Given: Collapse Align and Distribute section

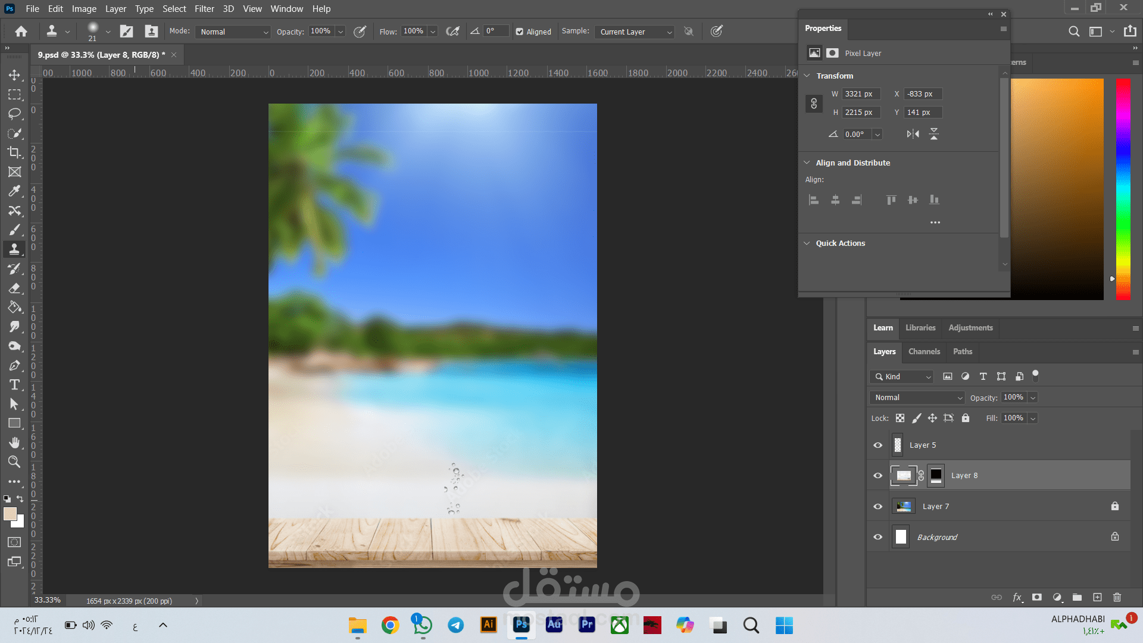Looking at the screenshot, I should 807,163.
